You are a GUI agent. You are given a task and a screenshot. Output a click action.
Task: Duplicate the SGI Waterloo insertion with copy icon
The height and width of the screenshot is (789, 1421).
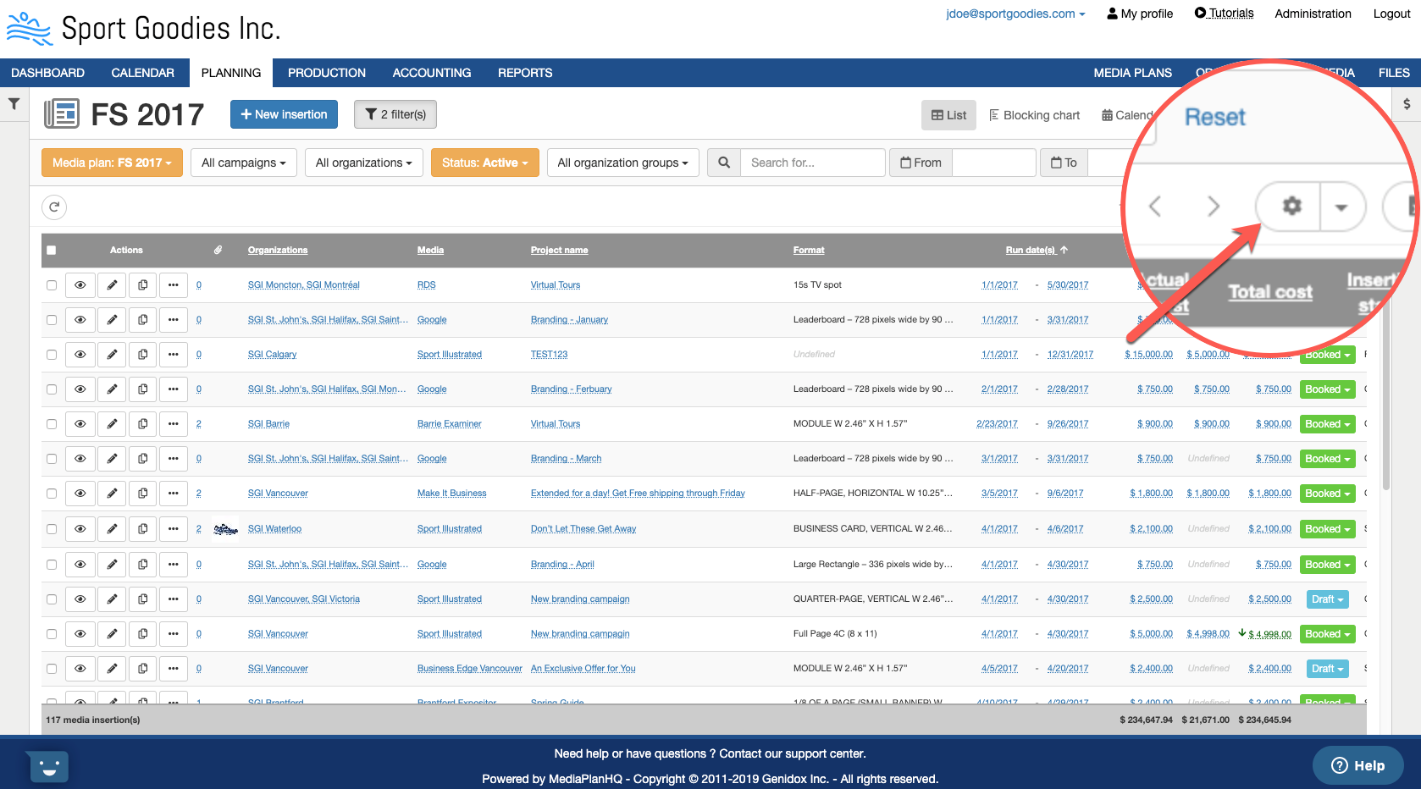pos(143,529)
